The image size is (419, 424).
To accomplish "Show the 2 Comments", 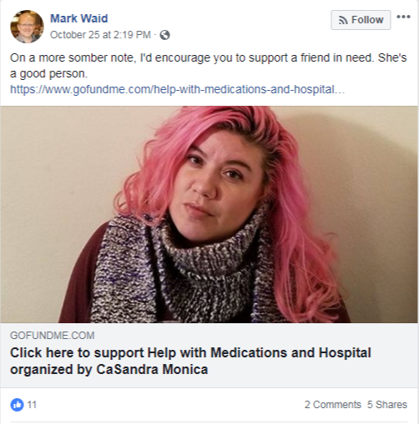I will click(x=333, y=405).
